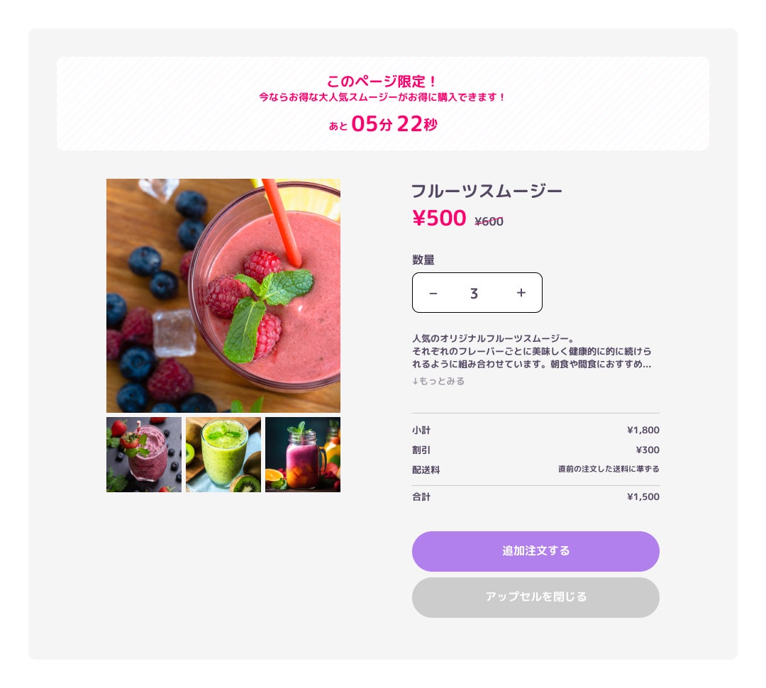The width and height of the screenshot is (766, 688).
Task: Click the quantity value field showing 3
Action: (x=474, y=293)
